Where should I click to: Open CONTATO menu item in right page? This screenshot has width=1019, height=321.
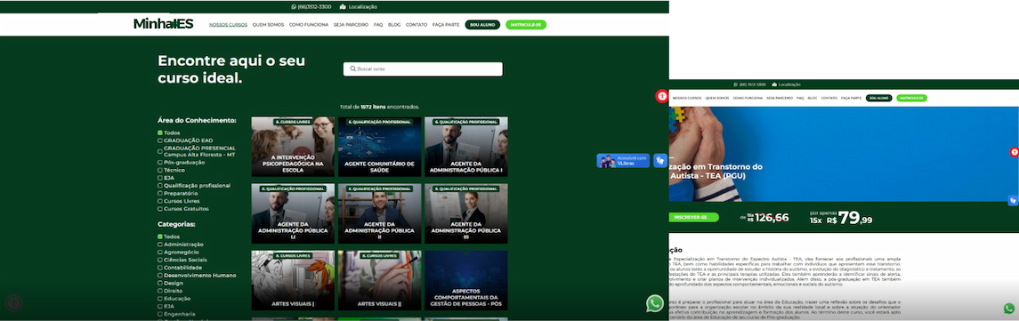829,98
